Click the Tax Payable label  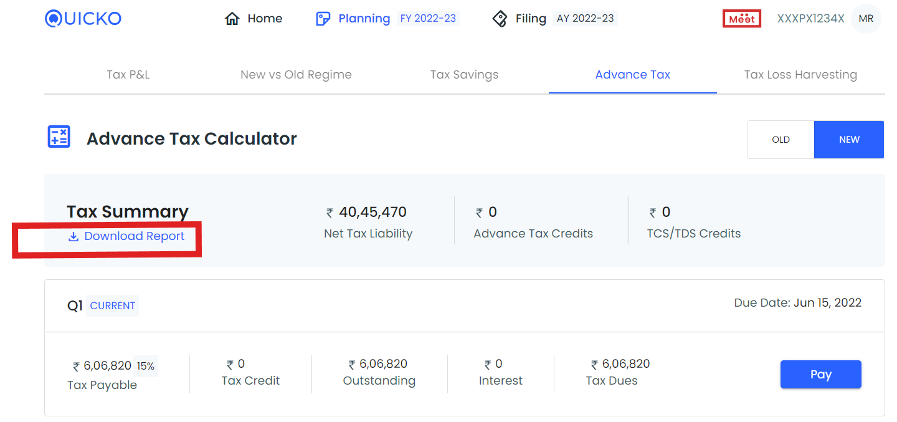point(102,385)
